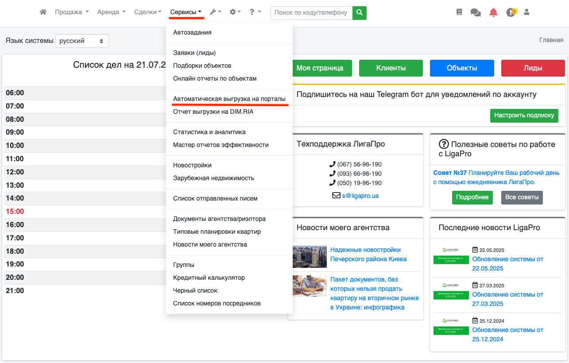Click the red notifications bell icon

tap(493, 12)
